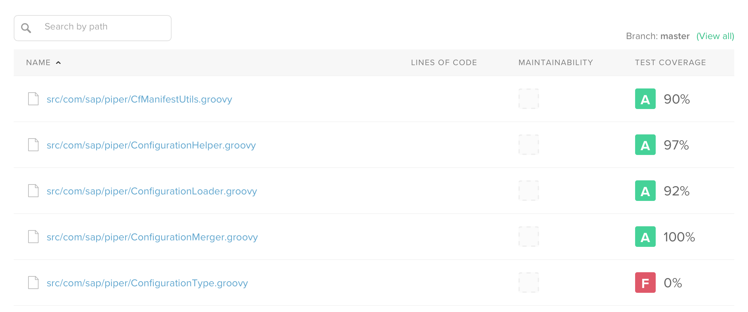Click the file icon beside ConfigurationLoader.groovy
Viewport: 748px width, 312px height.
click(x=33, y=191)
